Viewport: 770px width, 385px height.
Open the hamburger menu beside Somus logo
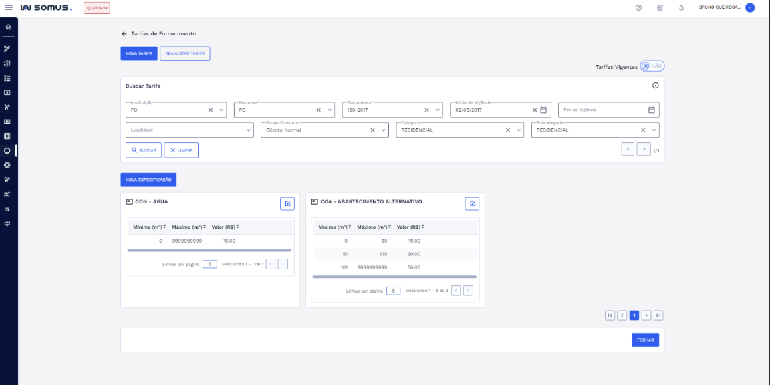[x=9, y=8]
